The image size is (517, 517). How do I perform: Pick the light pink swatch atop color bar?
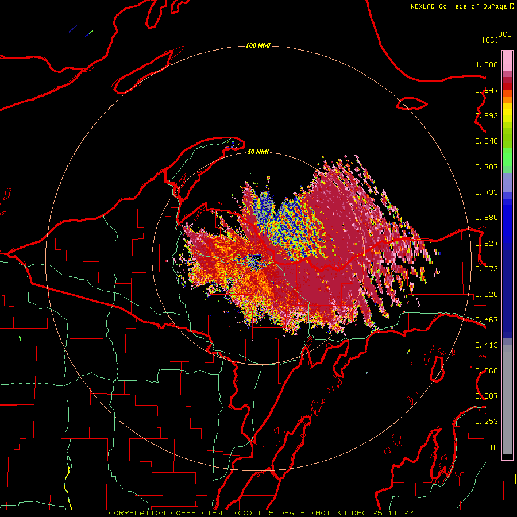507,61
